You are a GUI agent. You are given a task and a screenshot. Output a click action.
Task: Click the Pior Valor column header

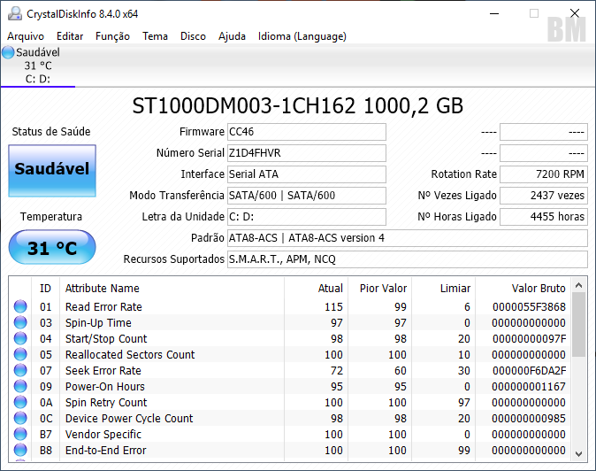click(379, 289)
